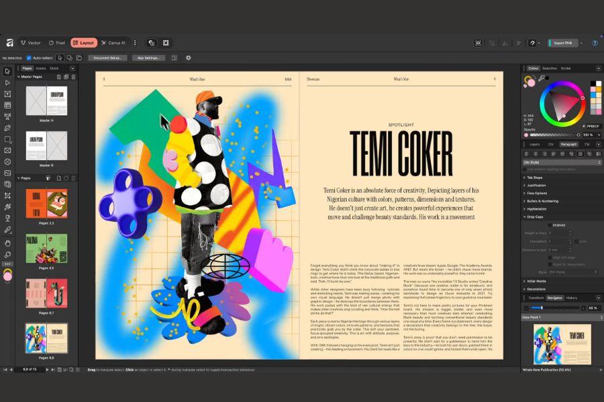Activate the Hand (View) tool
Image resolution: width=604 pixels, height=402 pixels.
(7, 243)
